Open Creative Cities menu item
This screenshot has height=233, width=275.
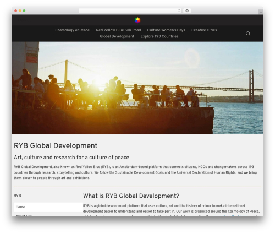(x=204, y=30)
